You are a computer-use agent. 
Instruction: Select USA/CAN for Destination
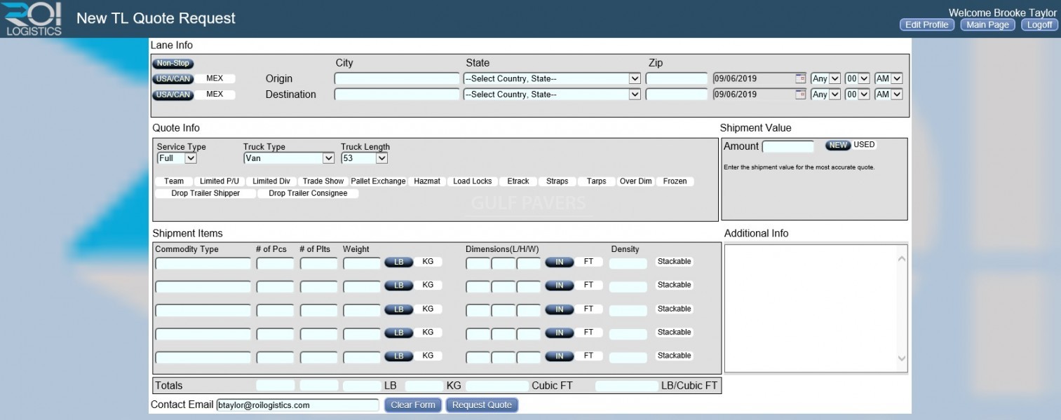click(173, 94)
